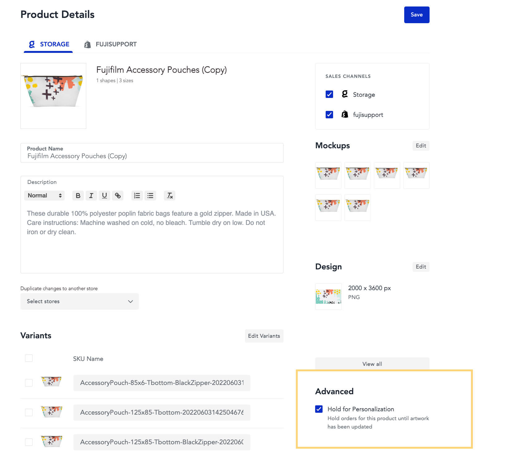Open the STORAGE tab
Screen dimensions: 514x456
tap(49, 44)
